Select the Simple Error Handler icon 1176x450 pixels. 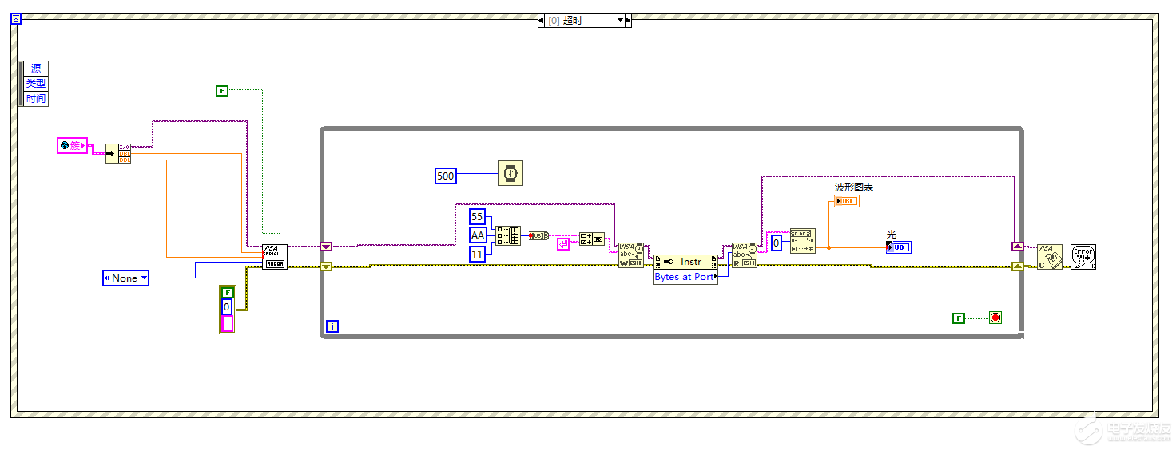pyautogui.click(x=1083, y=256)
